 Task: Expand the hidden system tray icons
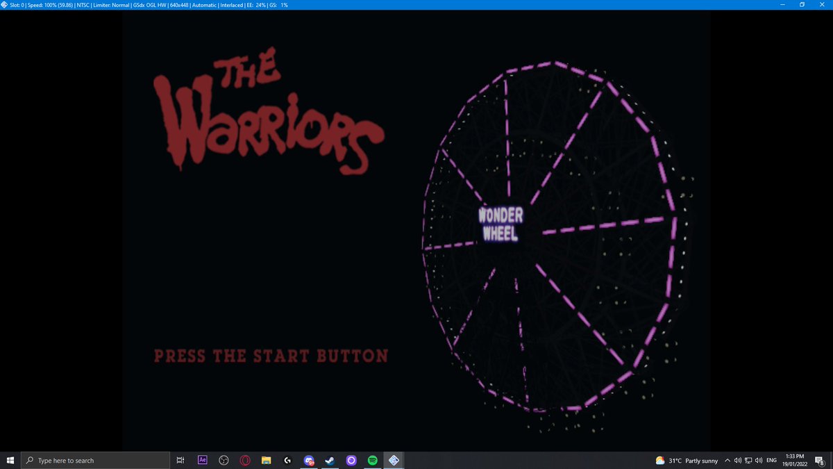tap(727, 461)
